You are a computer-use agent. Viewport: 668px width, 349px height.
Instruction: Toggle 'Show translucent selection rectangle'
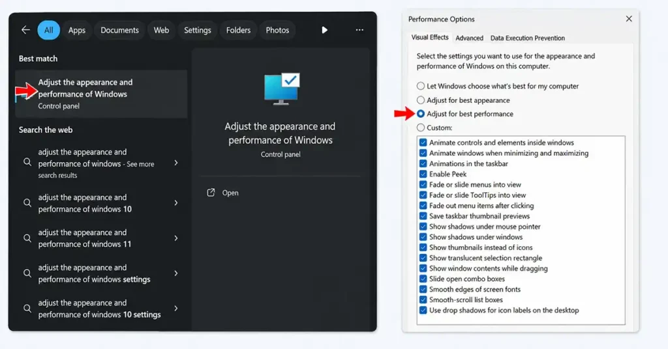point(423,258)
